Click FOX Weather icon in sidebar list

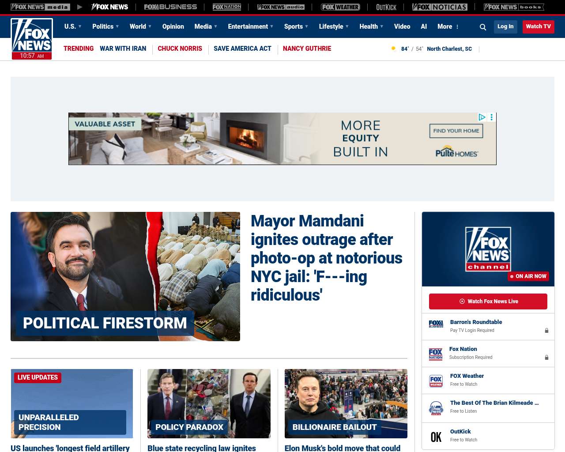tap(436, 381)
